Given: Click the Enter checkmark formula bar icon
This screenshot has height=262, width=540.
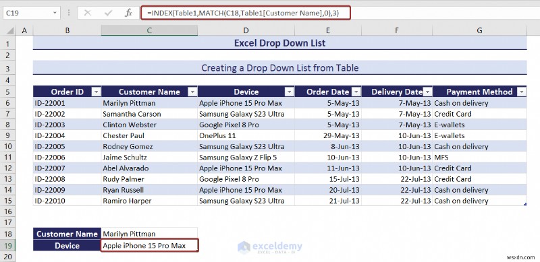Looking at the screenshot, I should (x=108, y=13).
